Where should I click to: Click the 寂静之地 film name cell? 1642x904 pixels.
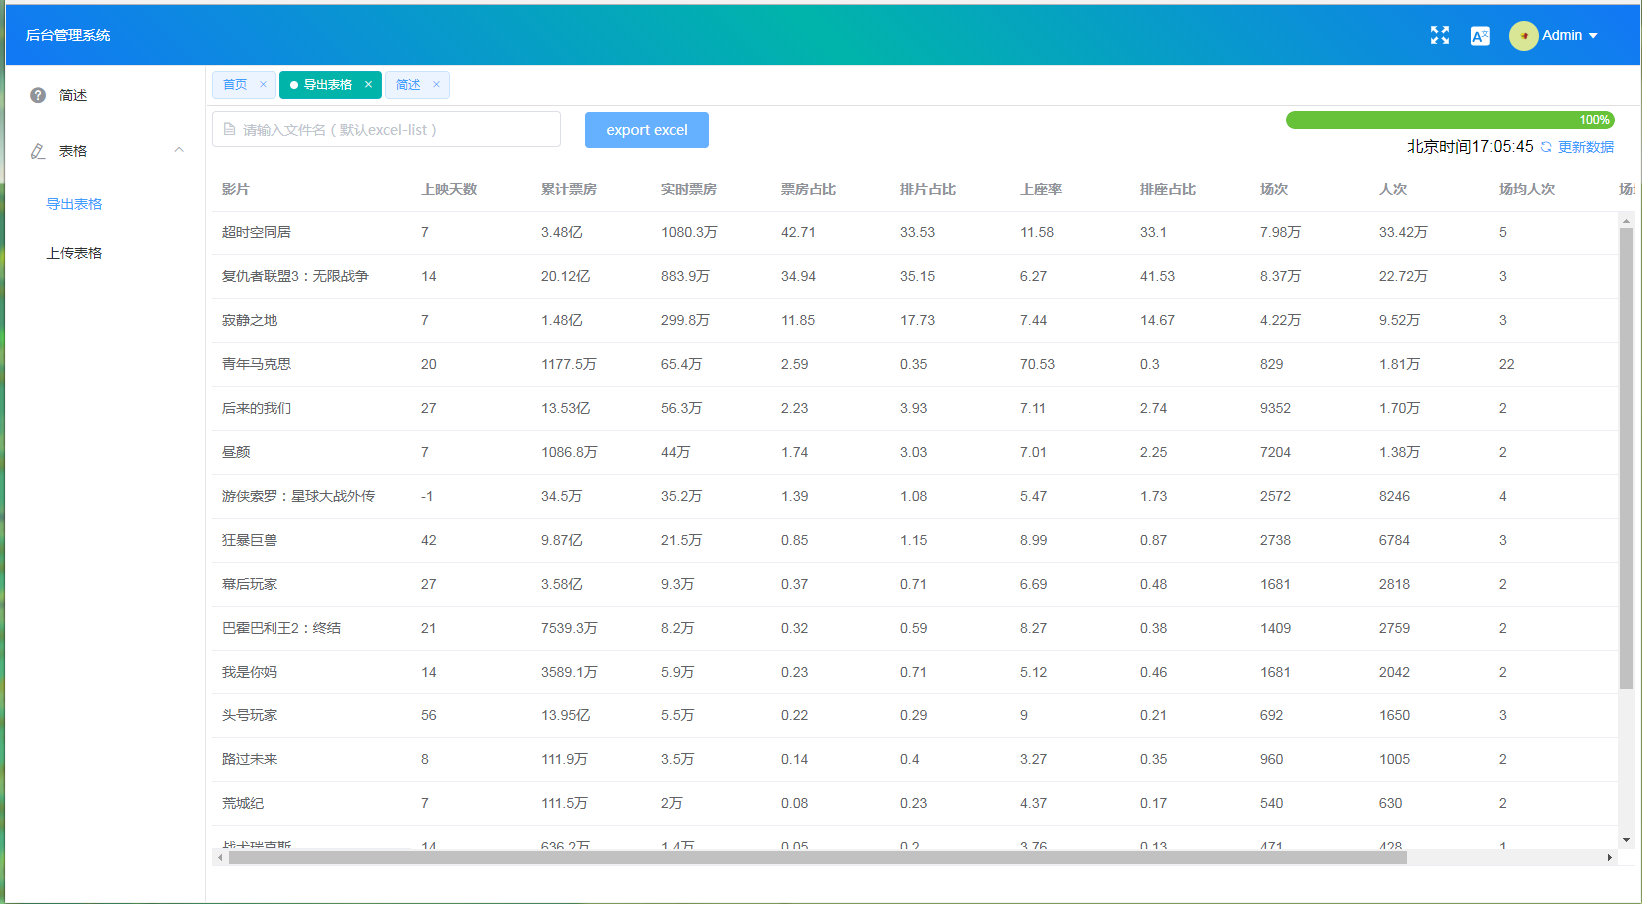coord(250,320)
